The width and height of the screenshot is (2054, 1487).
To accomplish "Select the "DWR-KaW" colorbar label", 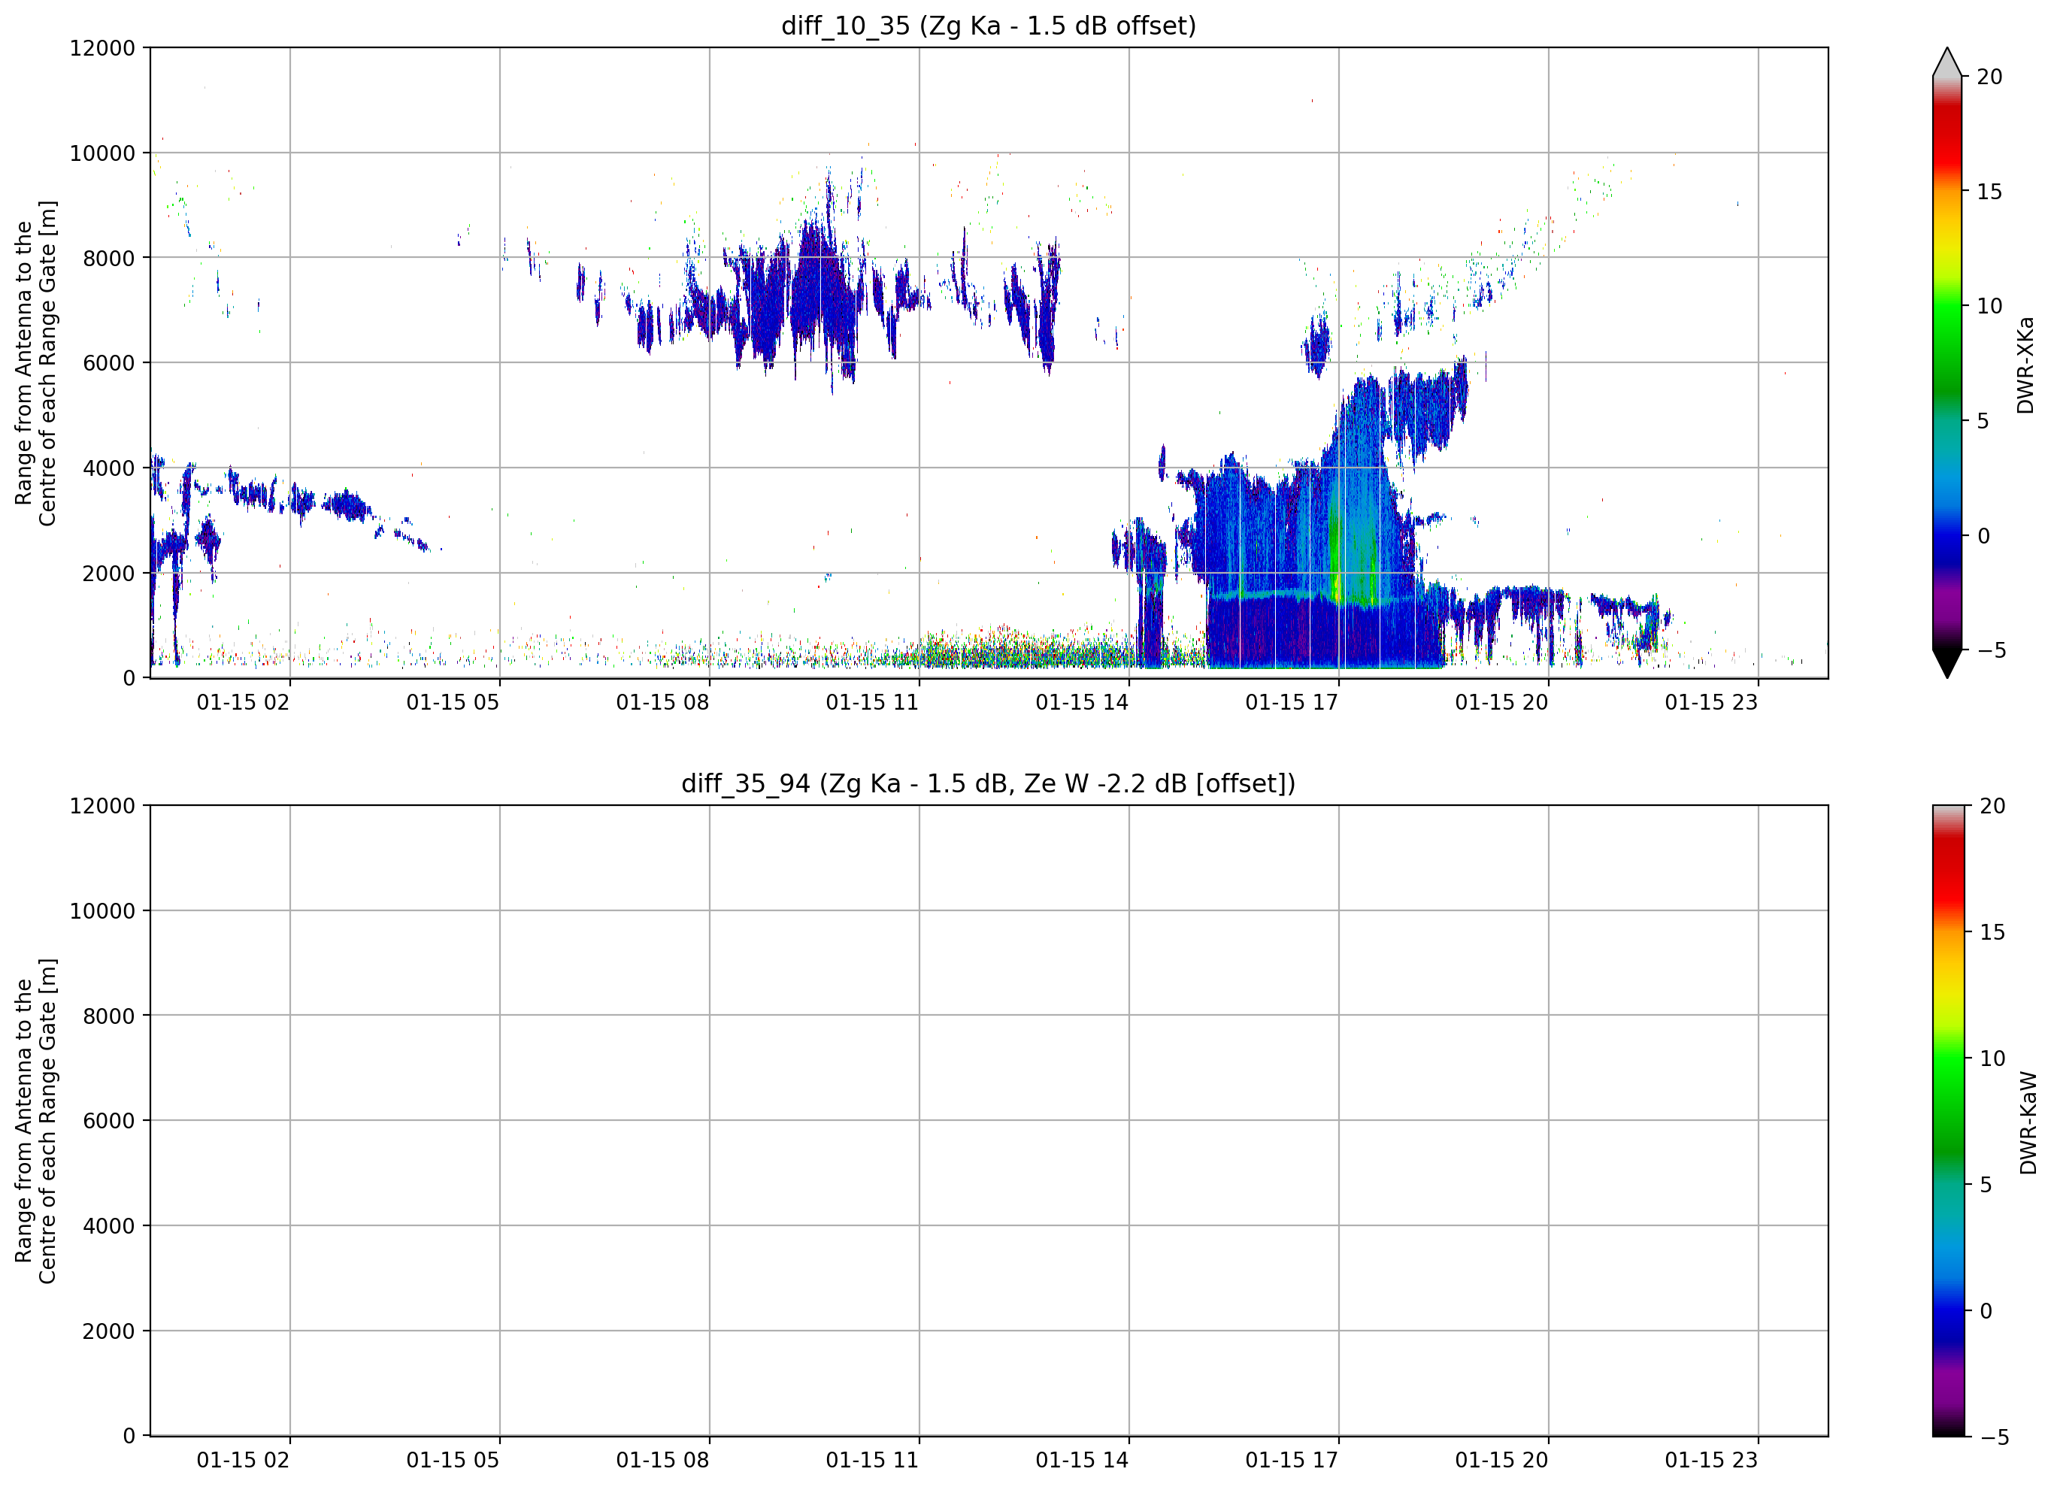I will point(2028,1123).
